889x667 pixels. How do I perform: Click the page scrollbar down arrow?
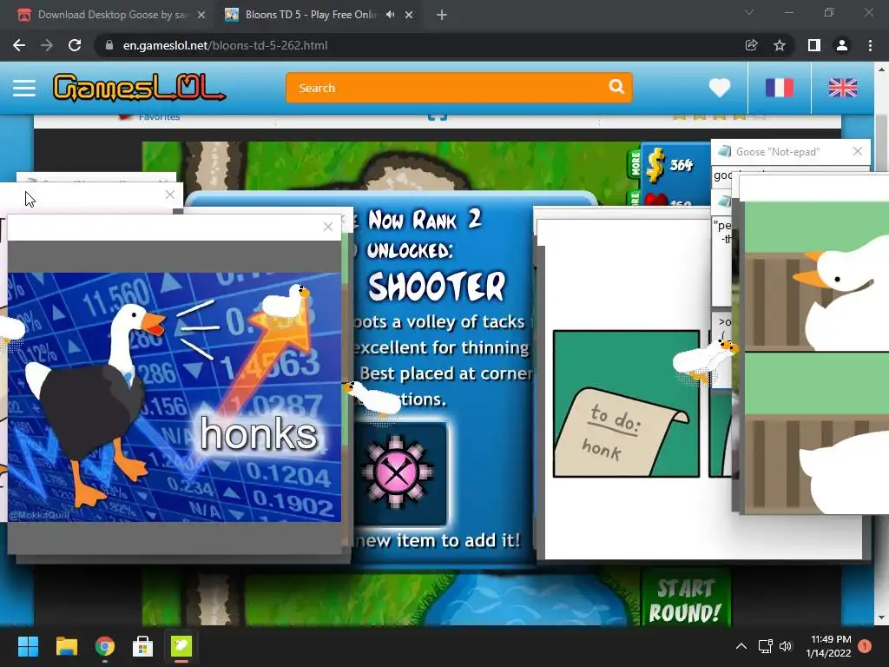881,617
